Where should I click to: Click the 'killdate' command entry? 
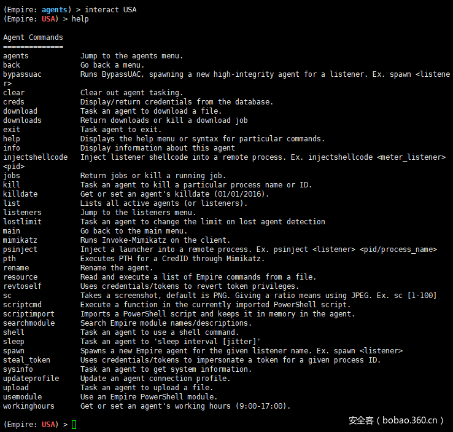[x=20, y=194]
